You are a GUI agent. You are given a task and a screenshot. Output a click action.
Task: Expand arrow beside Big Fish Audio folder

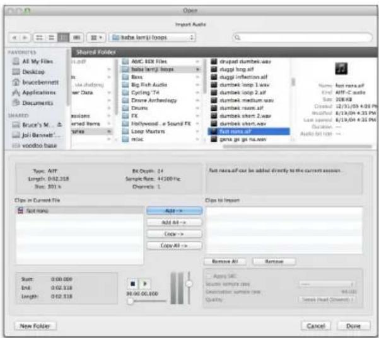198,85
